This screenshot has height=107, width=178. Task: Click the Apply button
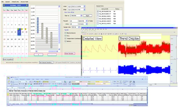(x=87, y=16)
